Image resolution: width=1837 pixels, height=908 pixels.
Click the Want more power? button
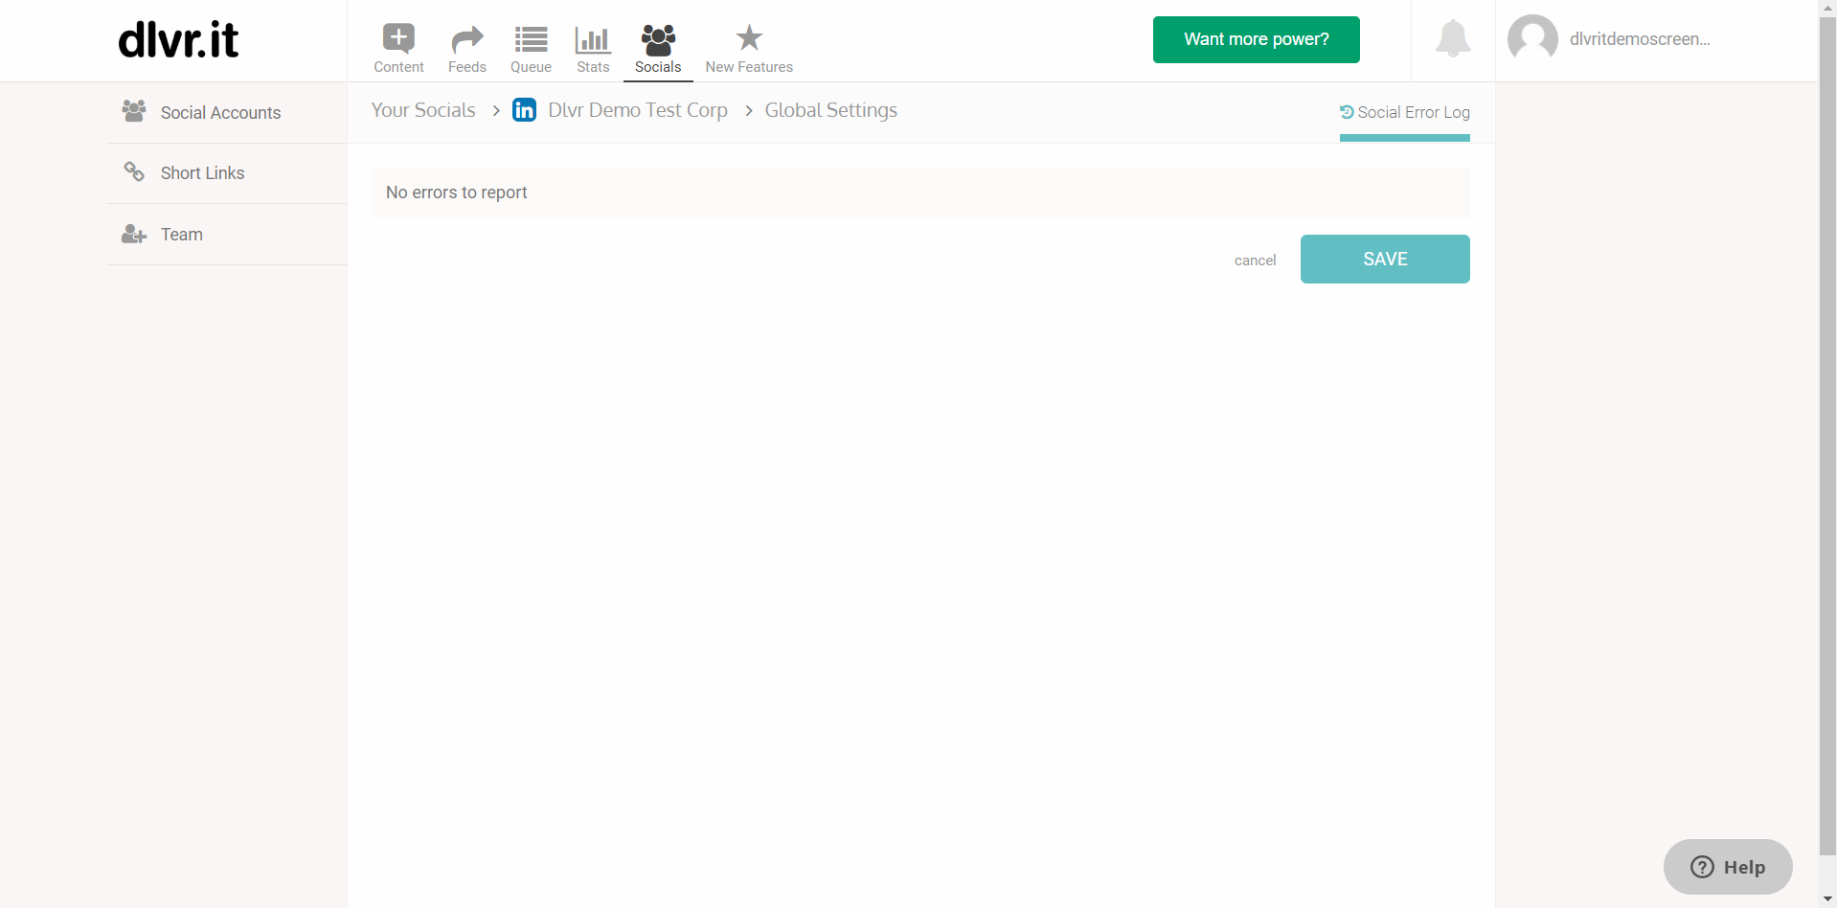1256,39
